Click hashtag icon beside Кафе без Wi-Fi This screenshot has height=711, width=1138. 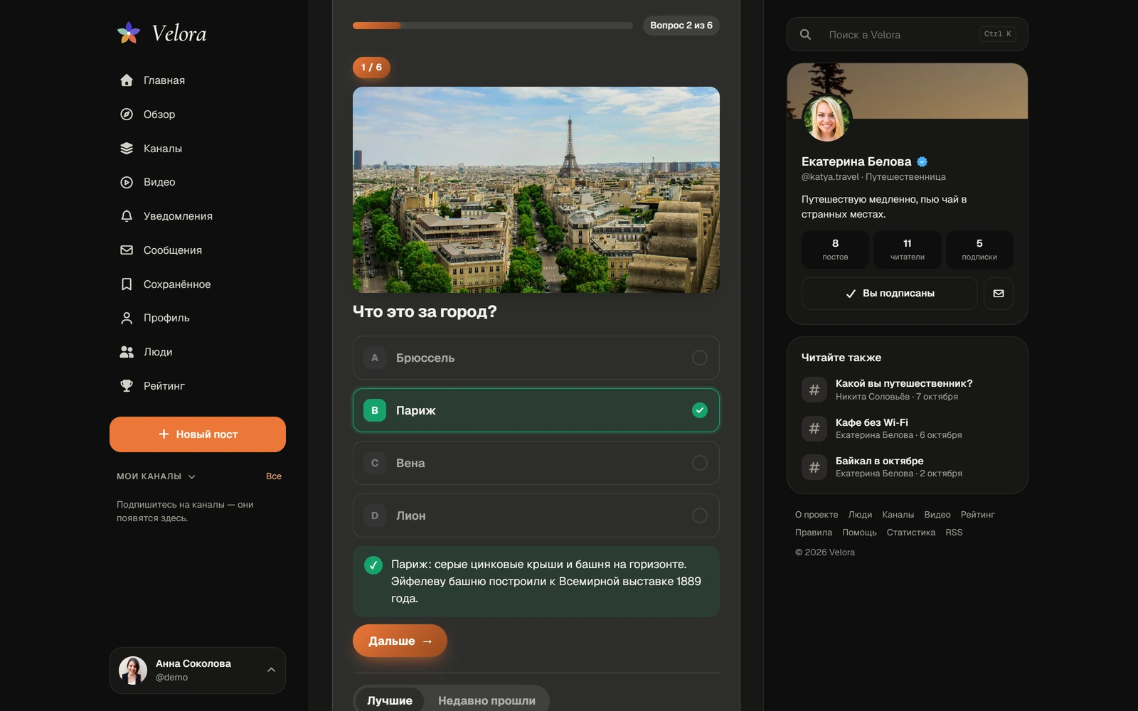pos(814,428)
